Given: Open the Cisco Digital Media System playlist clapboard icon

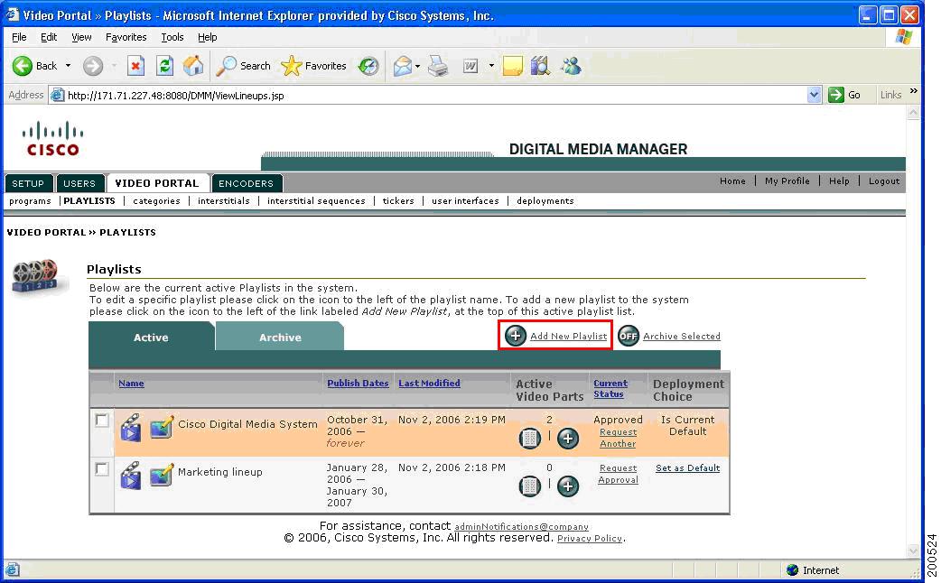Looking at the screenshot, I should pos(130,429).
